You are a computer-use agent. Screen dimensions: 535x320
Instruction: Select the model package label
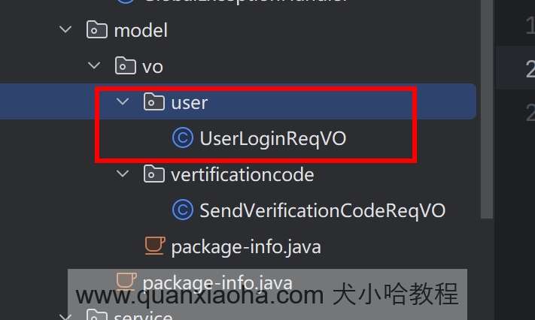pyautogui.click(x=141, y=31)
